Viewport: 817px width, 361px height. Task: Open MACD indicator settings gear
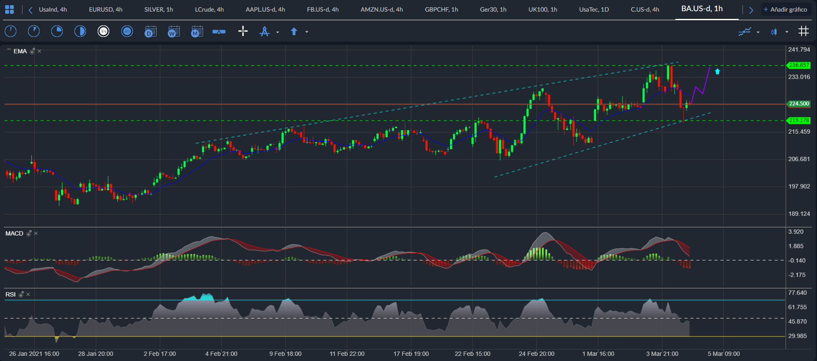(29, 233)
